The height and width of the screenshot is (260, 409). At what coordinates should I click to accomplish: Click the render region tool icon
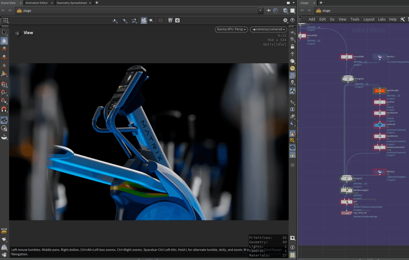coord(151,20)
